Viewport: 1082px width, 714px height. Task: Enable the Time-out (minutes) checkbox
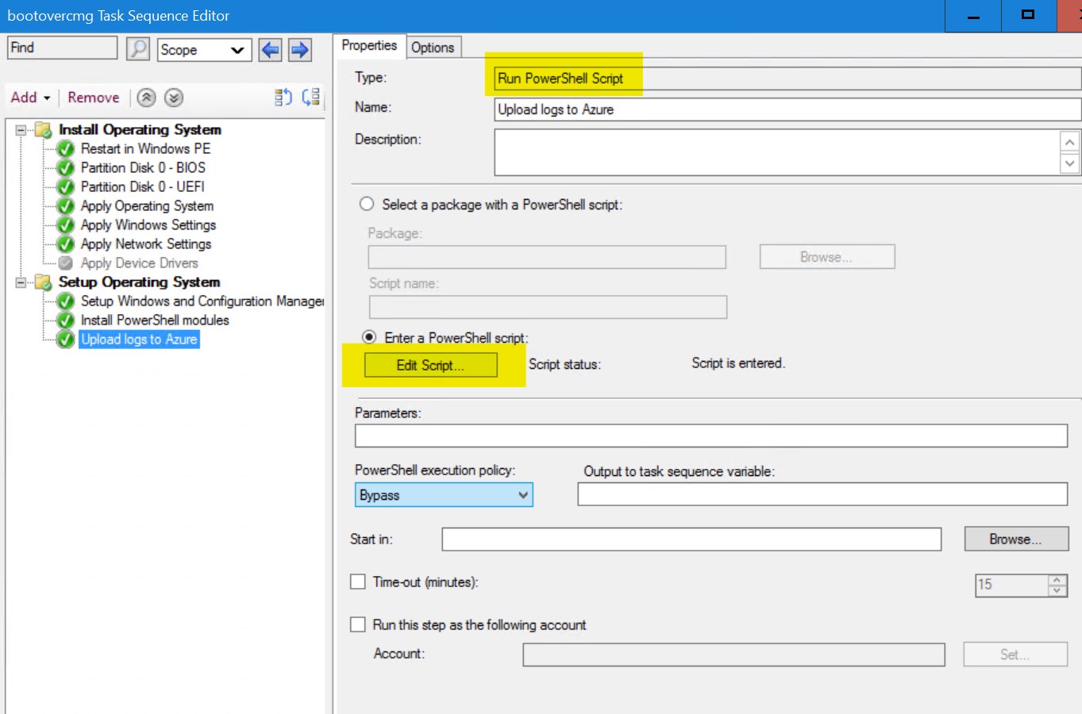(x=358, y=582)
